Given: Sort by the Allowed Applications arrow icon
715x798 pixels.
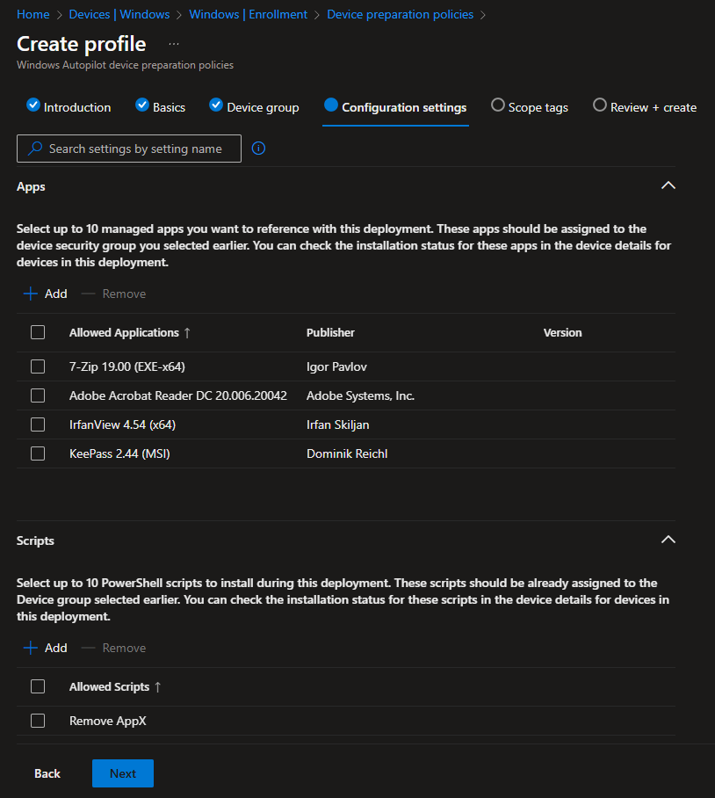Looking at the screenshot, I should [187, 333].
